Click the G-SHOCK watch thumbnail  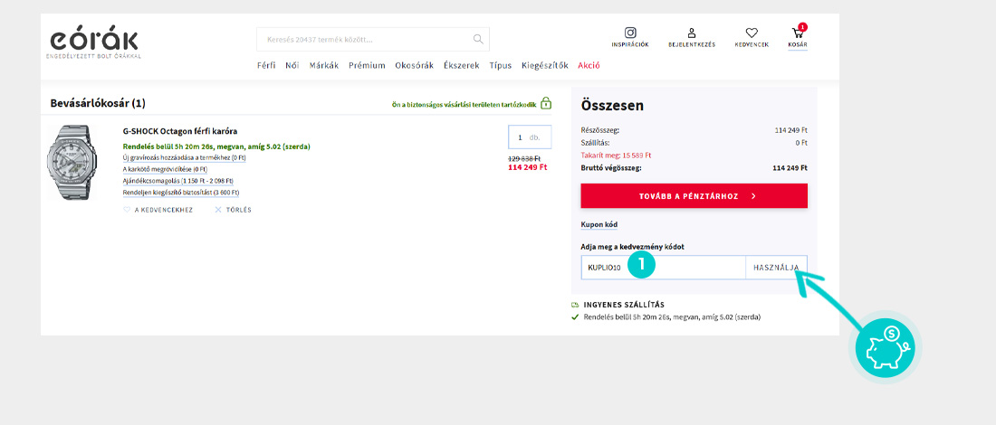pos(72,163)
